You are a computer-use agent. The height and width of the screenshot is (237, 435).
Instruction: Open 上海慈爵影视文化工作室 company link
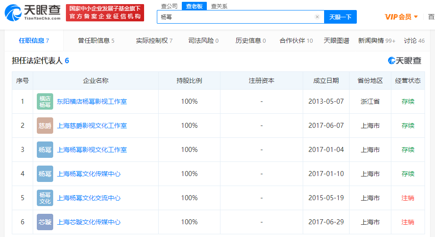[x=92, y=126]
